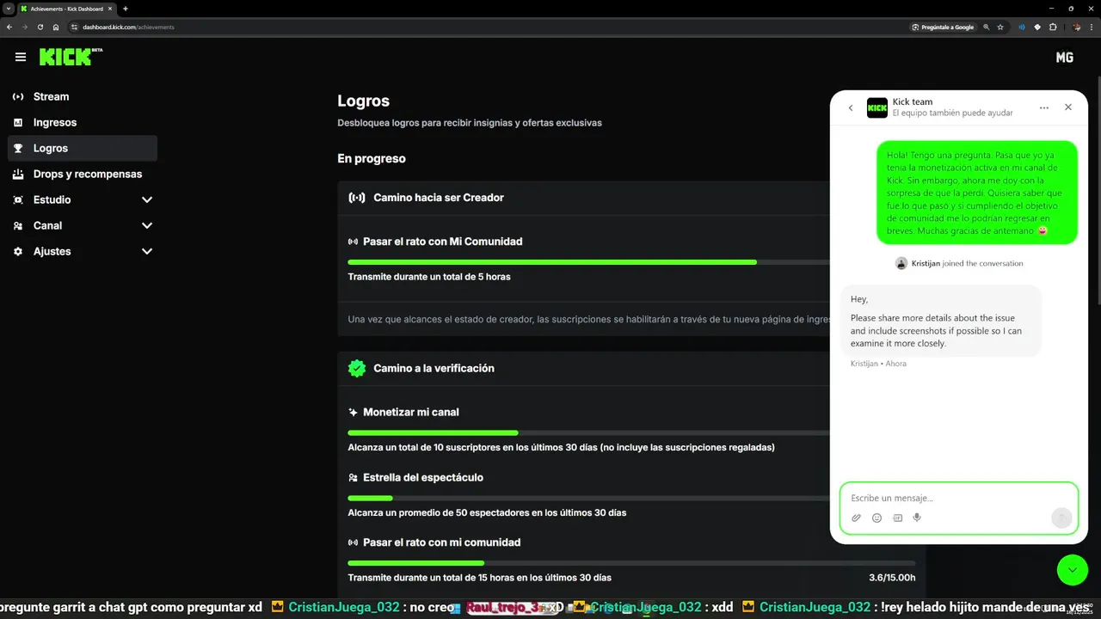1101x619 pixels.
Task: Click the Estrella del espectáculo title
Action: pyautogui.click(x=423, y=477)
